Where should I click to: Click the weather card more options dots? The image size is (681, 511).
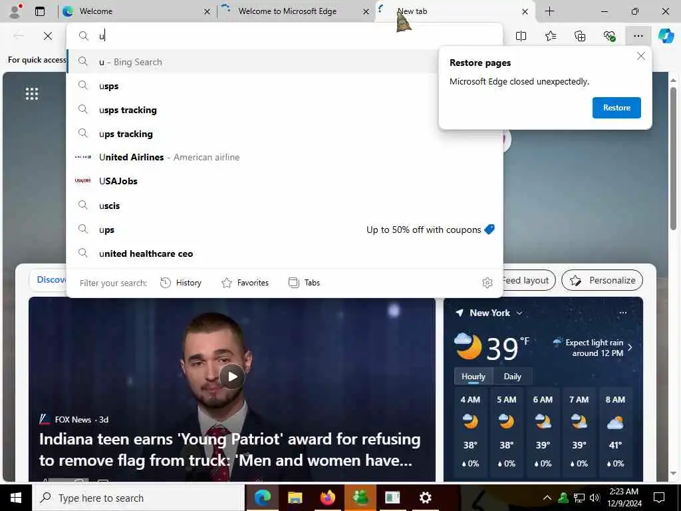click(x=622, y=313)
